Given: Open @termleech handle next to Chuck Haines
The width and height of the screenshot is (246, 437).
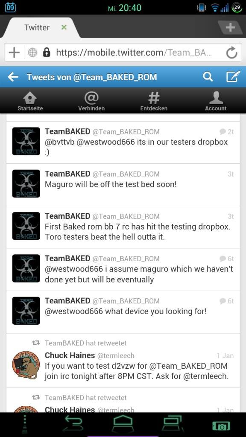Looking at the screenshot, I should point(115,355).
